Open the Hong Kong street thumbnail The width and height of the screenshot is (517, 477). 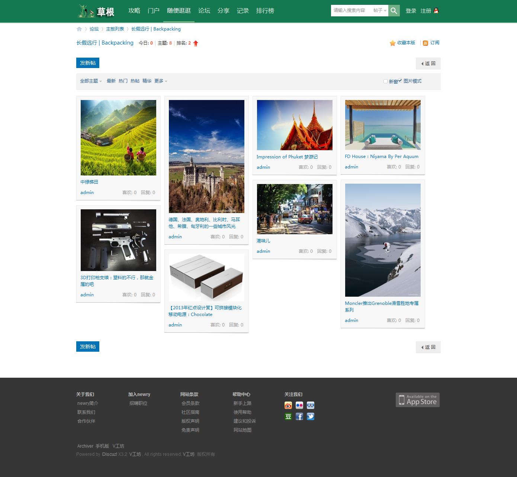coord(295,209)
